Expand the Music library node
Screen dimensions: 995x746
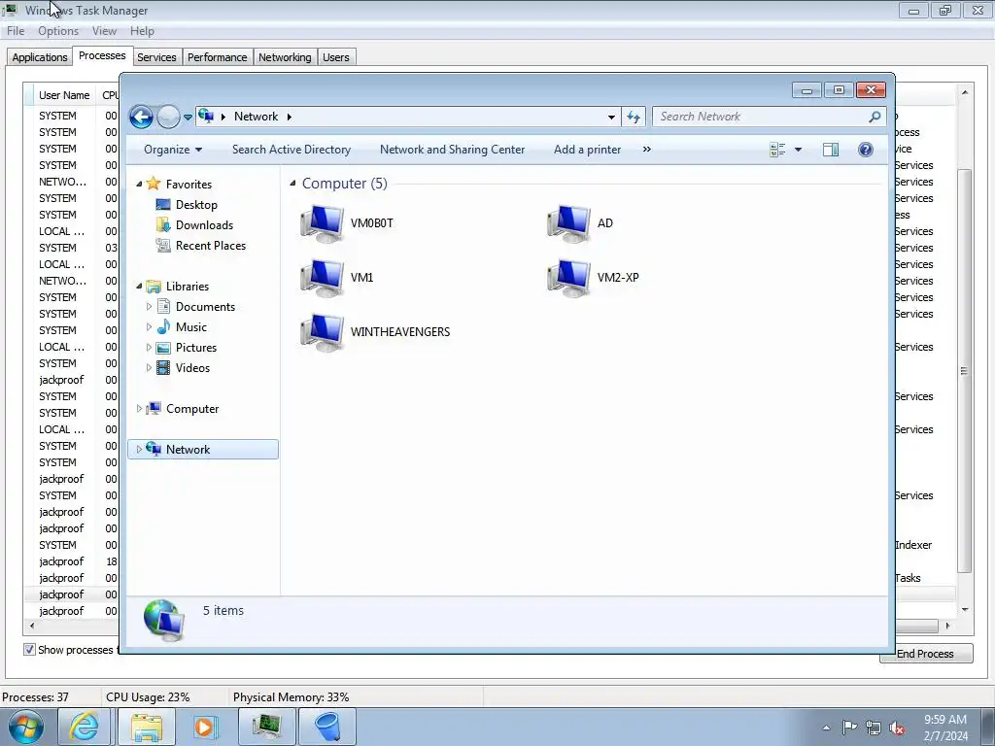pos(149,327)
